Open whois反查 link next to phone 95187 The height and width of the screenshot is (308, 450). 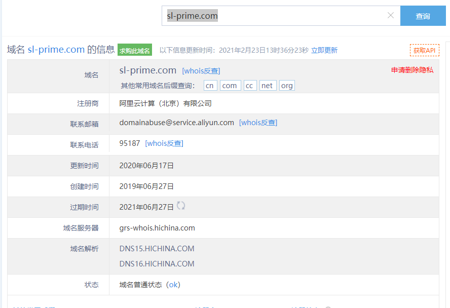[164, 143]
